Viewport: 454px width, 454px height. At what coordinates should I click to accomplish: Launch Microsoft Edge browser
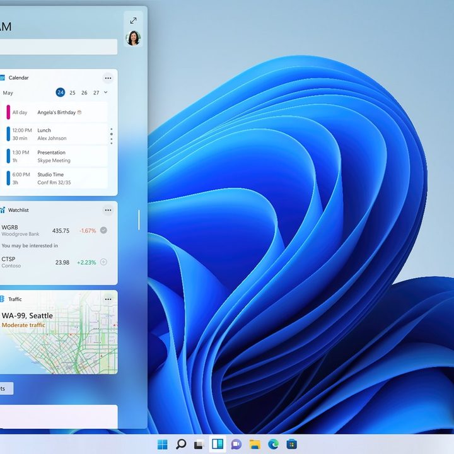tap(273, 444)
